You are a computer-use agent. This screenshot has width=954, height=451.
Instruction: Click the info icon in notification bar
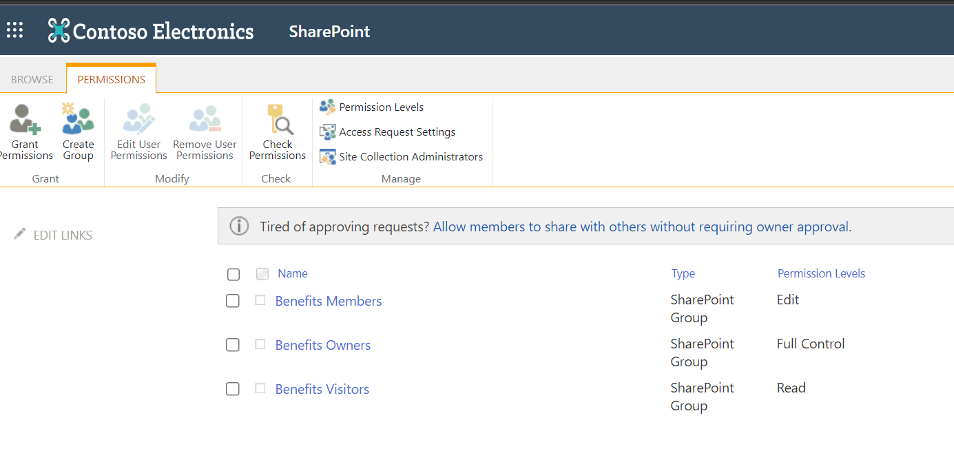(x=239, y=226)
